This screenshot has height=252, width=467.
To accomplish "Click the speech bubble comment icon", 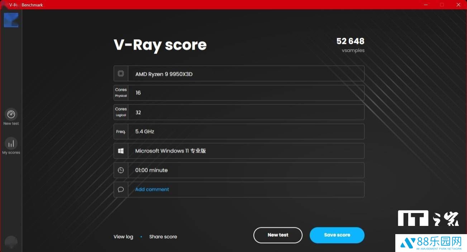I will (x=121, y=189).
